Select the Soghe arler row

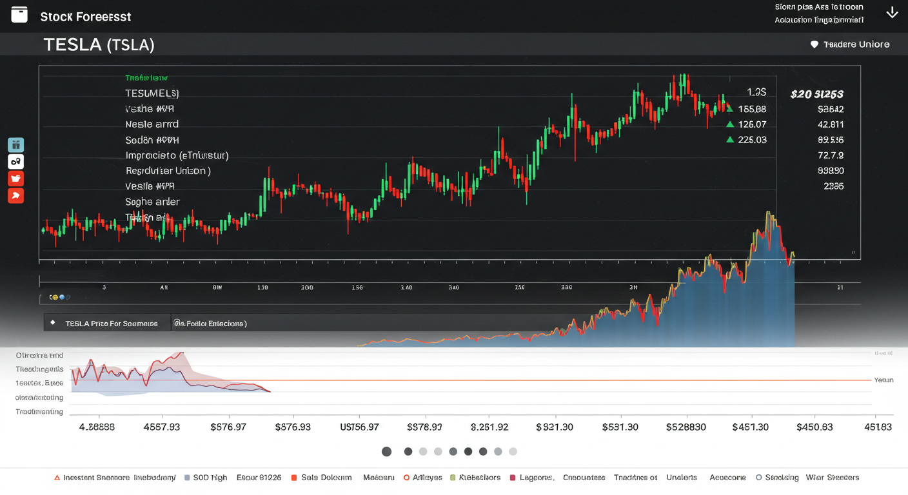[152, 202]
